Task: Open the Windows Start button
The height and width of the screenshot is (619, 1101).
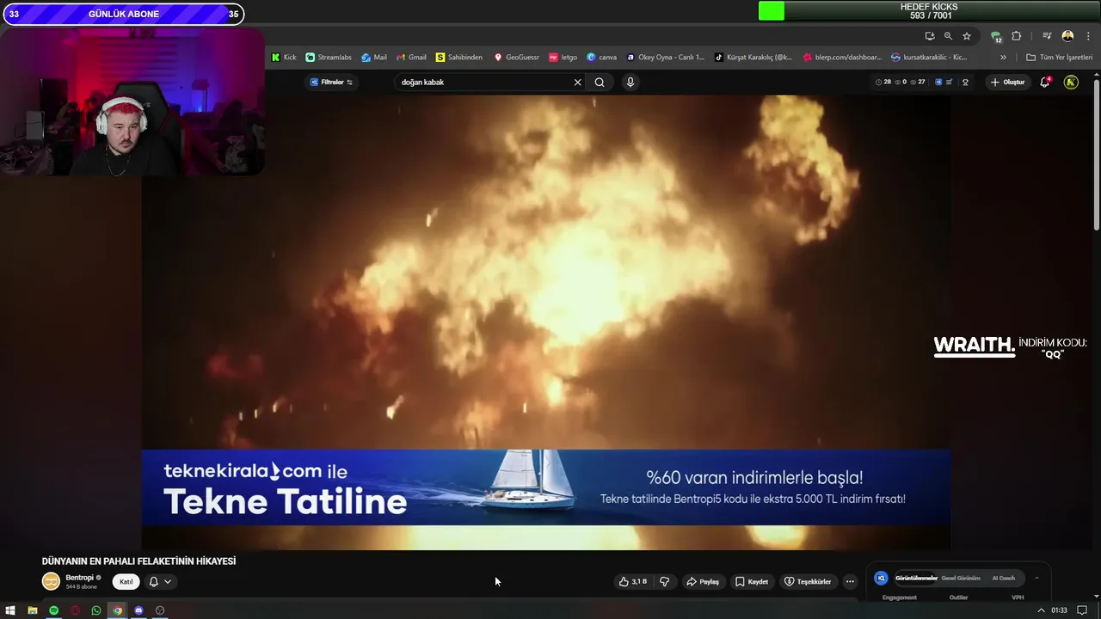Action: tap(10, 610)
